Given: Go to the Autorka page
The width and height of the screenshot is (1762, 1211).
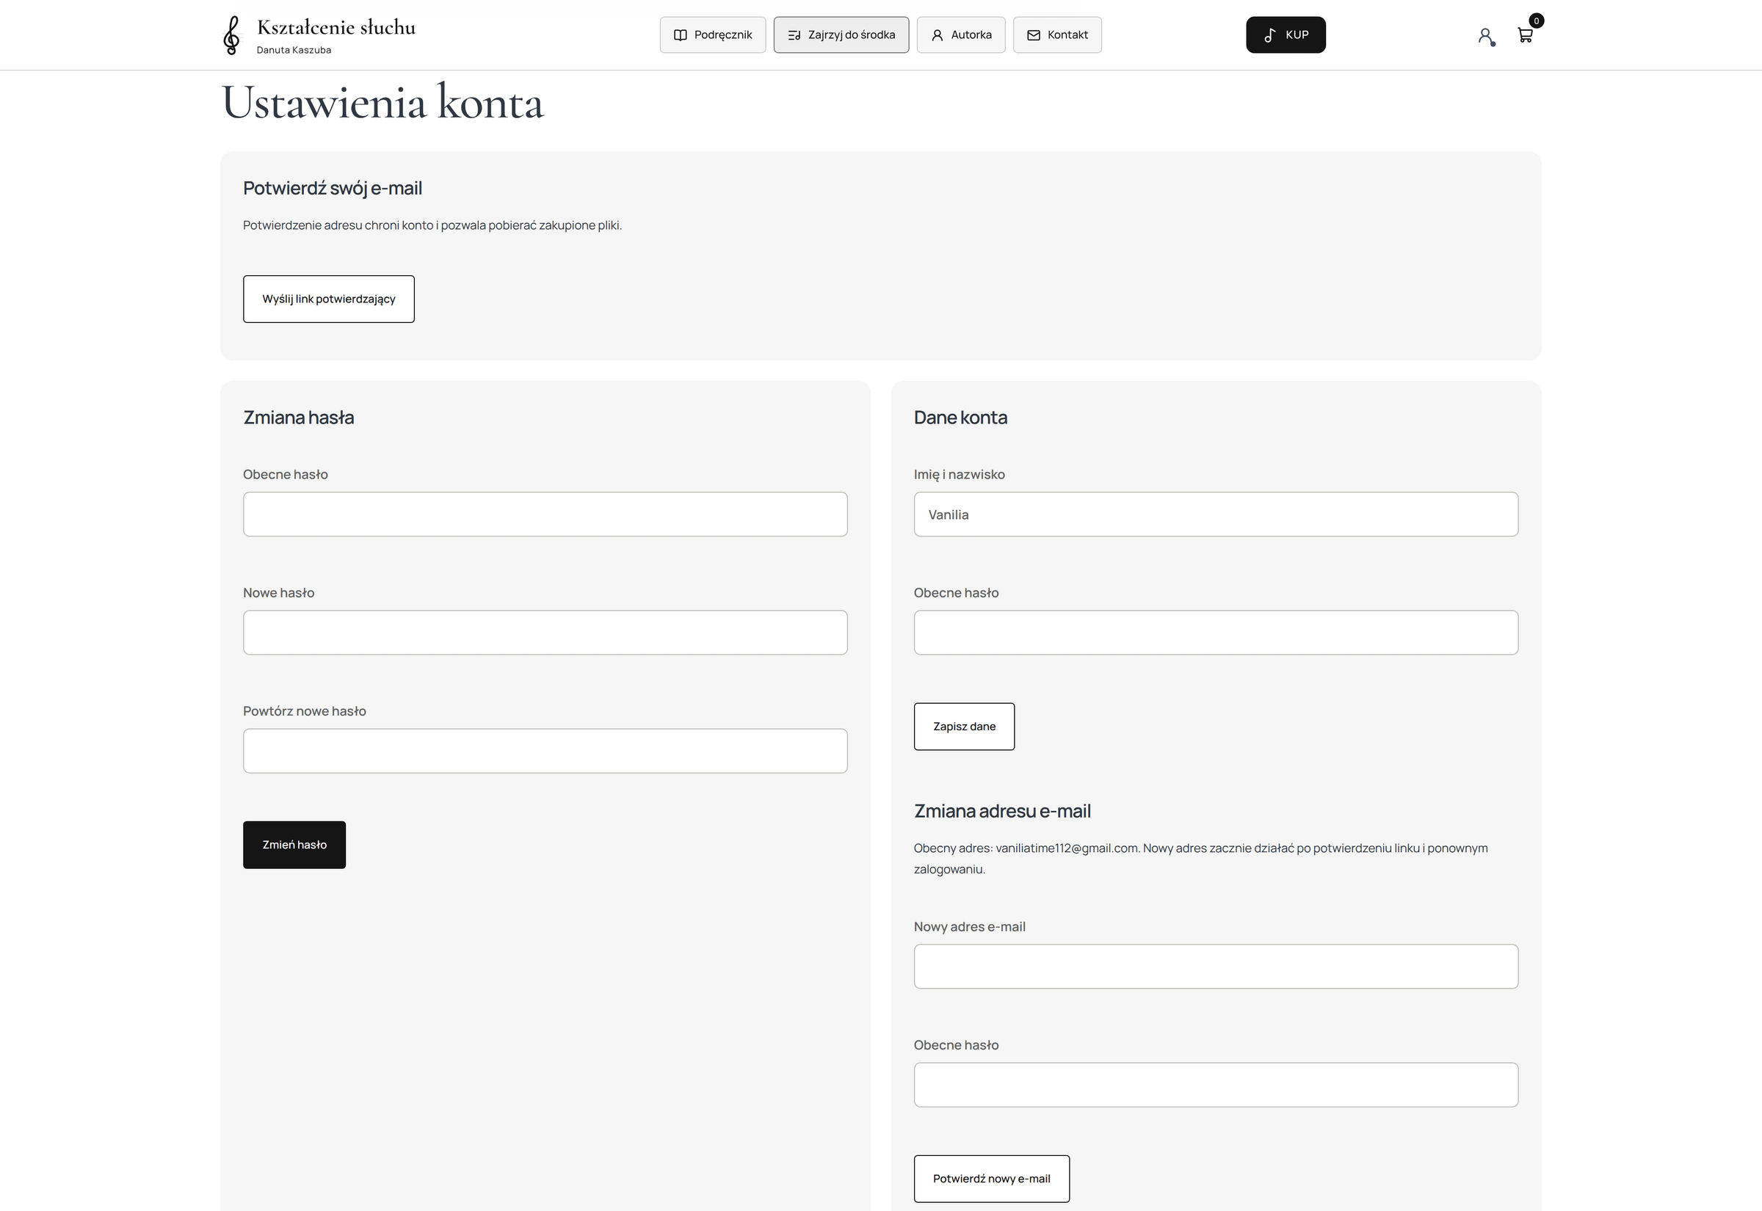Looking at the screenshot, I should (961, 35).
